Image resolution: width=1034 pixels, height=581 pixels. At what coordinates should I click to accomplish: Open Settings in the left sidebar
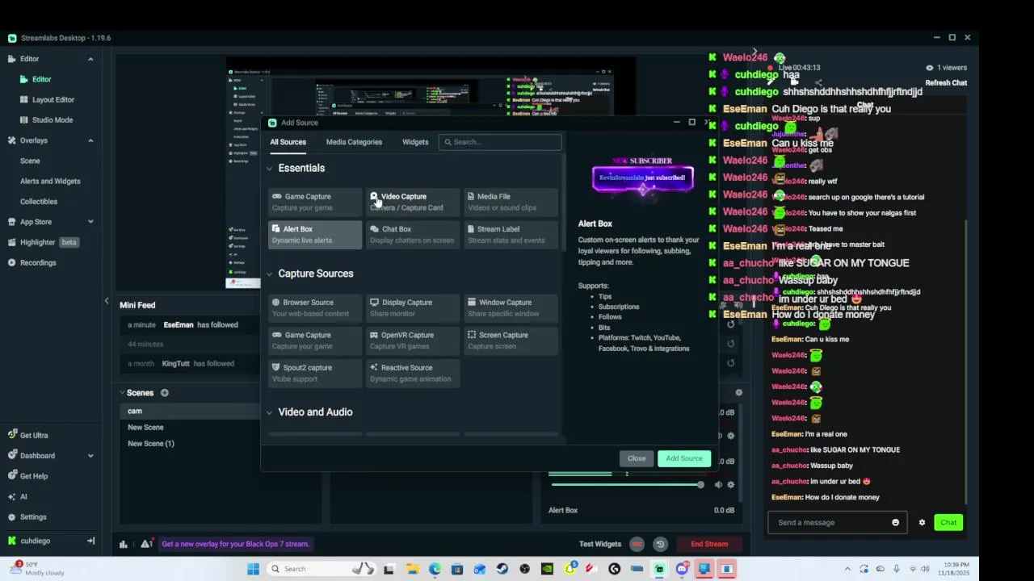(33, 516)
